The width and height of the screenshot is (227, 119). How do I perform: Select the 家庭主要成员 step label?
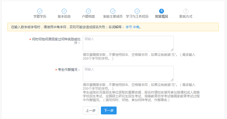click(x=113, y=17)
